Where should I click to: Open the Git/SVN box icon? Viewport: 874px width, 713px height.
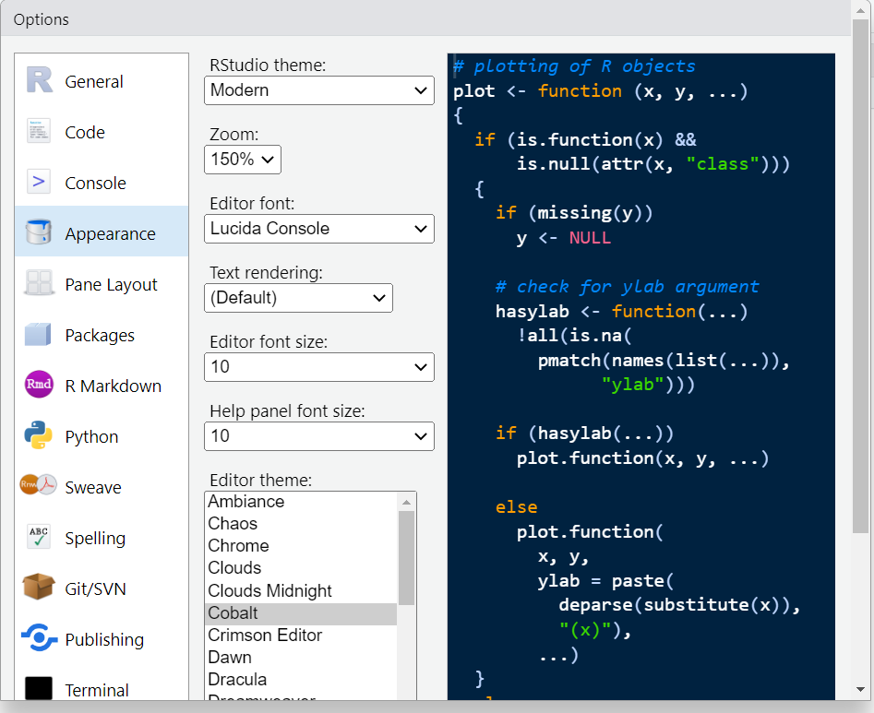point(39,588)
